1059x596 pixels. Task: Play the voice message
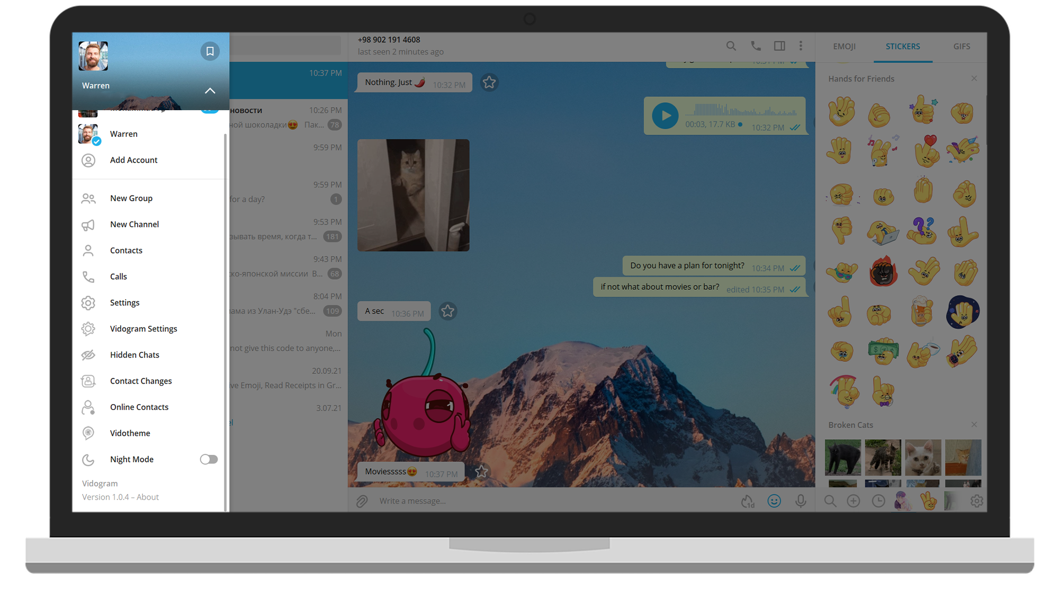[665, 115]
